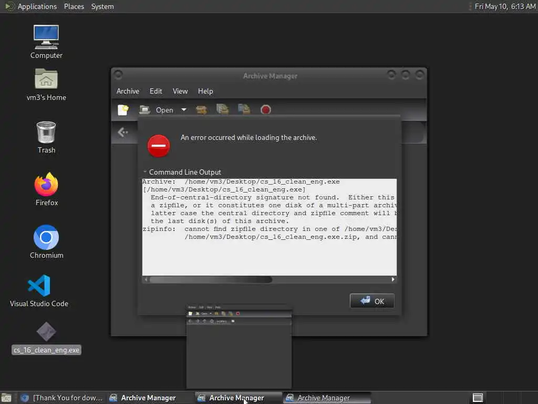Click the red error icon in dialog

[159, 146]
